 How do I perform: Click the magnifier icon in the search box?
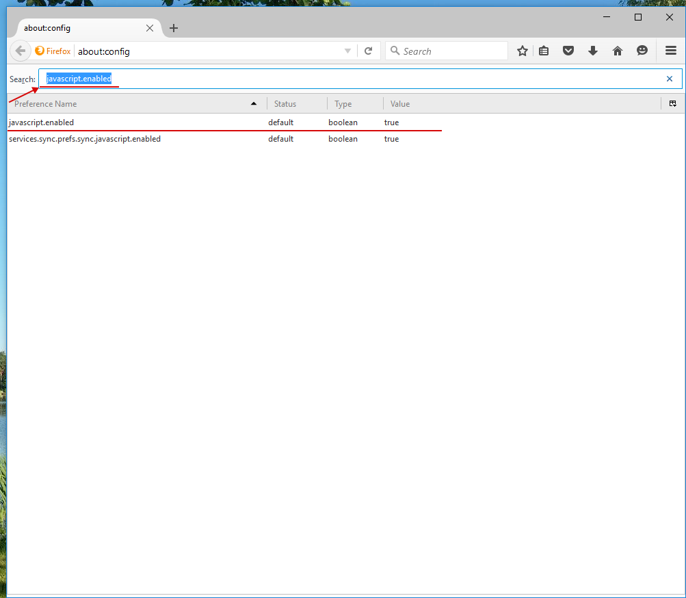pos(395,51)
